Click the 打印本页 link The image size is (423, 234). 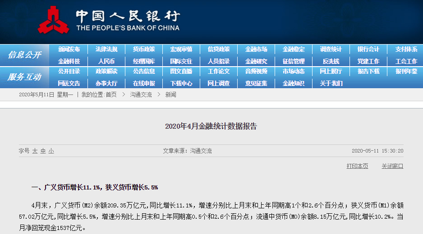coord(357,166)
